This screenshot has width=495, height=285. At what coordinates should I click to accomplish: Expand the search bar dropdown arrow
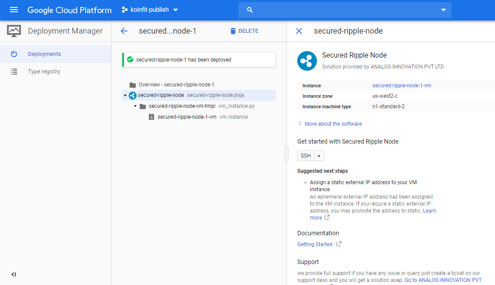point(443,10)
